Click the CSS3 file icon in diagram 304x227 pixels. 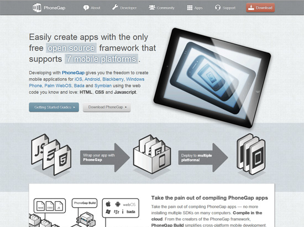click(50, 206)
